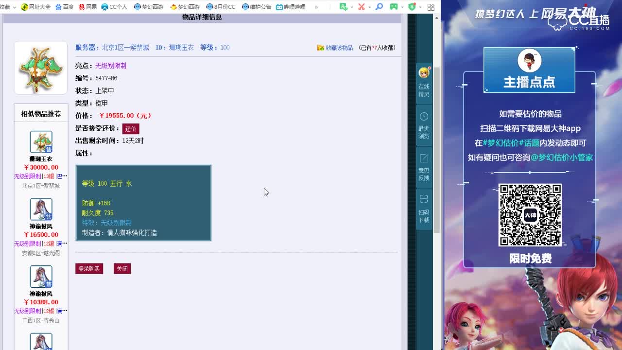622x350 pixels.
Task: Click the ¥19555.00（元） price
Action: tap(125, 116)
